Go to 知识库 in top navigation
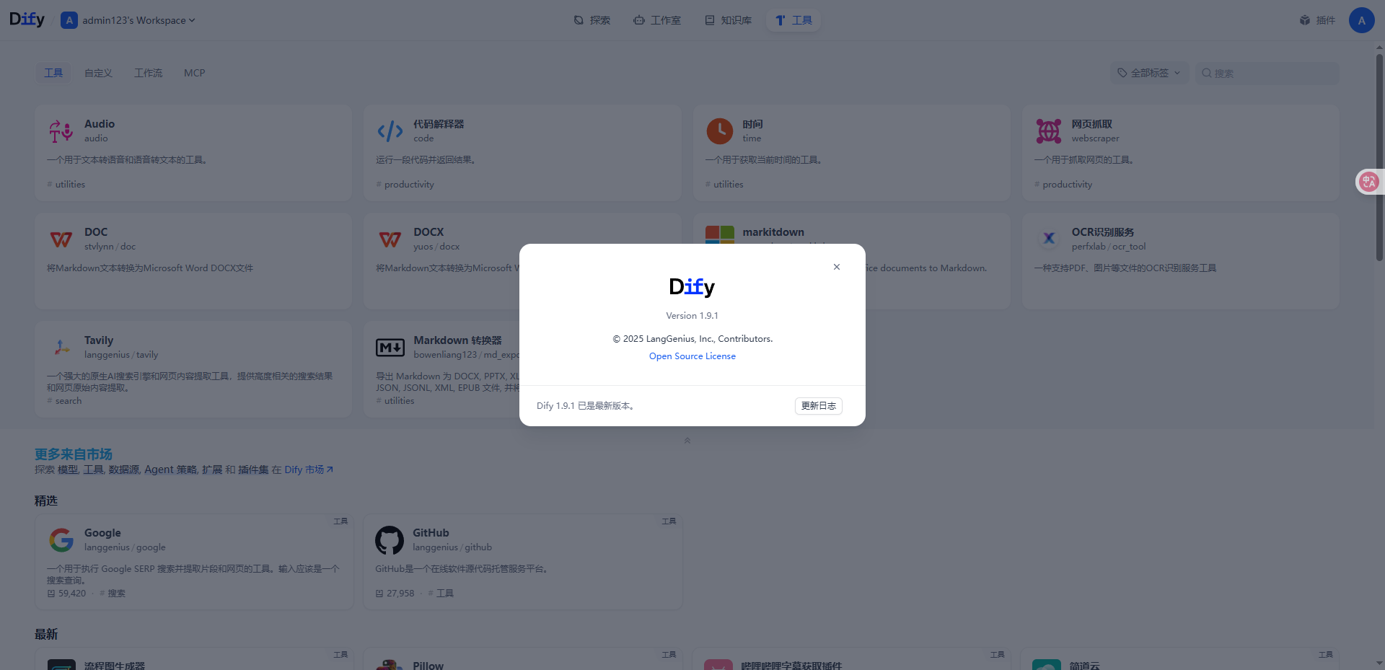Image resolution: width=1385 pixels, height=670 pixels. pyautogui.click(x=729, y=20)
